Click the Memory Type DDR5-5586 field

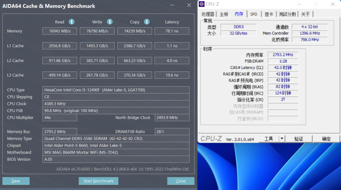[116, 139]
